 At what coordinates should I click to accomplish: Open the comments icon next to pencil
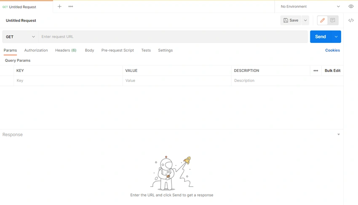(x=333, y=20)
